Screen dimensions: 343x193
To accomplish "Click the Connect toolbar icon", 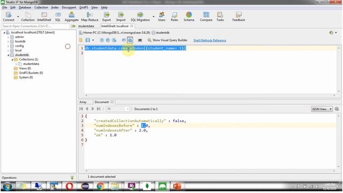I will pyautogui.click(x=9, y=17).
